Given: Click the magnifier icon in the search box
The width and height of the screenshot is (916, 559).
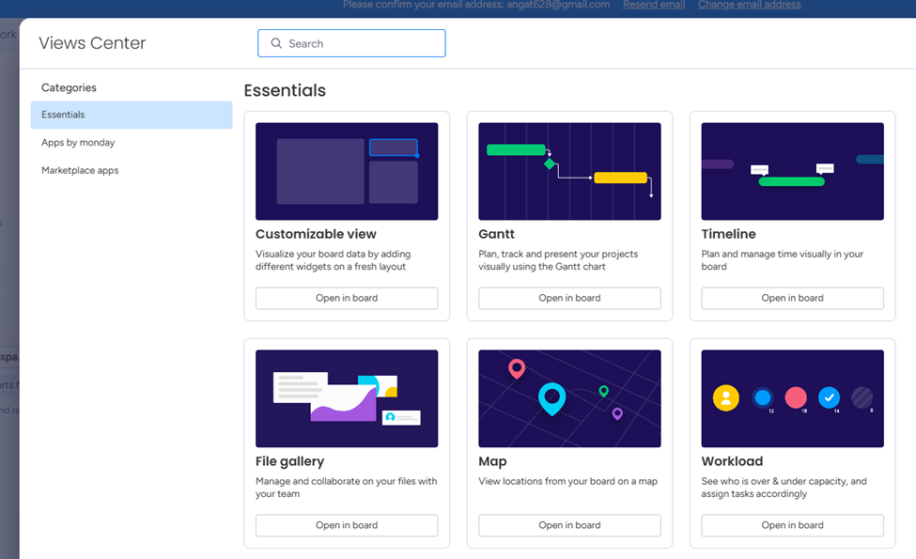Looking at the screenshot, I should [x=276, y=43].
